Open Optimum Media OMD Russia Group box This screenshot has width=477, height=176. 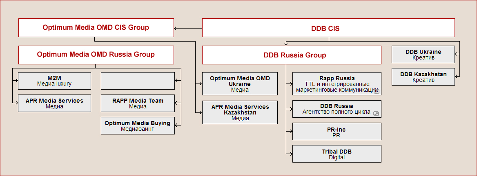[96, 55]
